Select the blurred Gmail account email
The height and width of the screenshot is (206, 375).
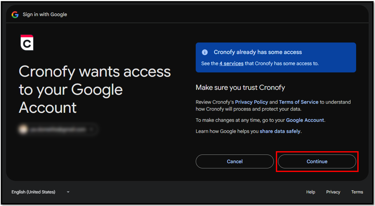58,129
